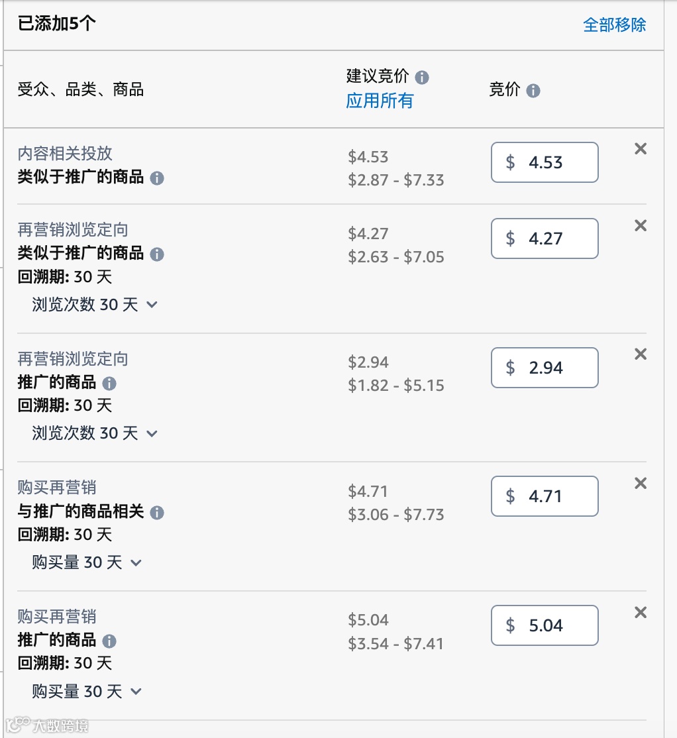Click the bid box showing 4.71
The height and width of the screenshot is (738, 677).
point(545,496)
